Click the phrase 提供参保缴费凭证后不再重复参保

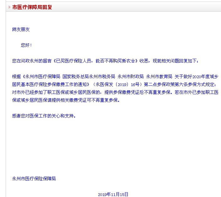click(137, 92)
